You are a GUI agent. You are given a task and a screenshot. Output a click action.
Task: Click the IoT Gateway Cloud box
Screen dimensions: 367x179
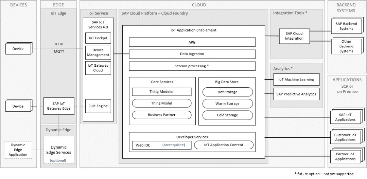tap(98, 68)
